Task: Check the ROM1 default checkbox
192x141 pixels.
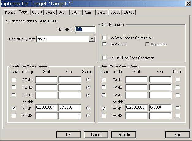Action: (13, 80)
